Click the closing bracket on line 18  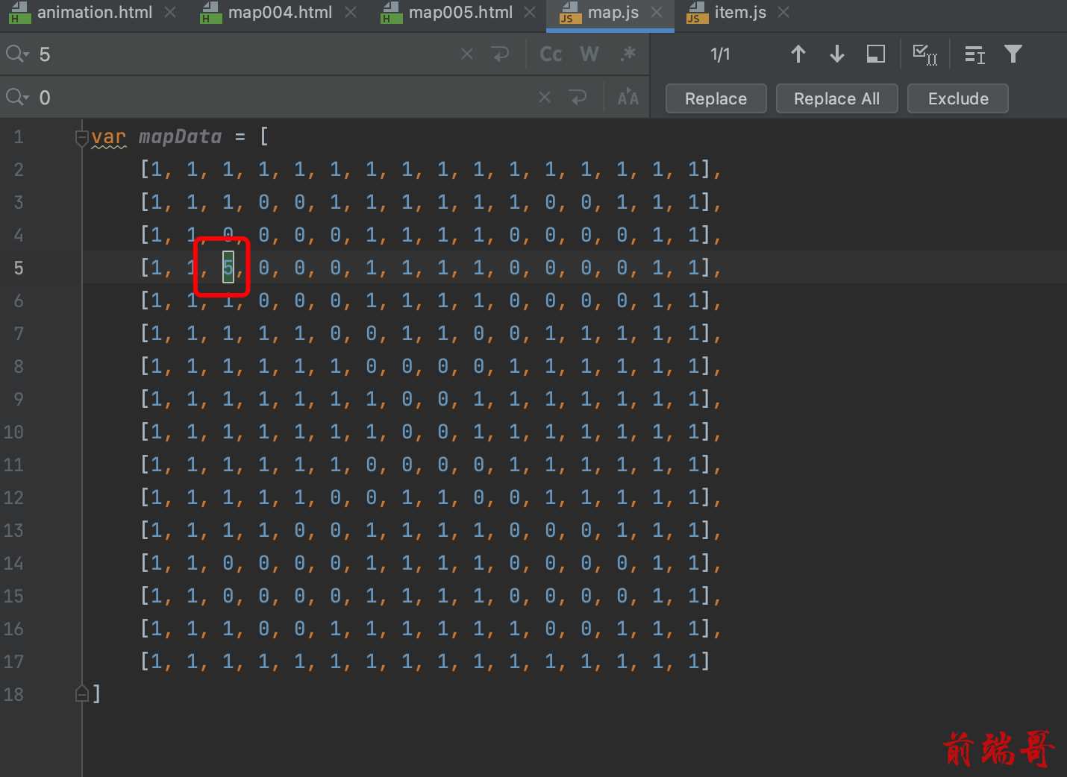[96, 693]
